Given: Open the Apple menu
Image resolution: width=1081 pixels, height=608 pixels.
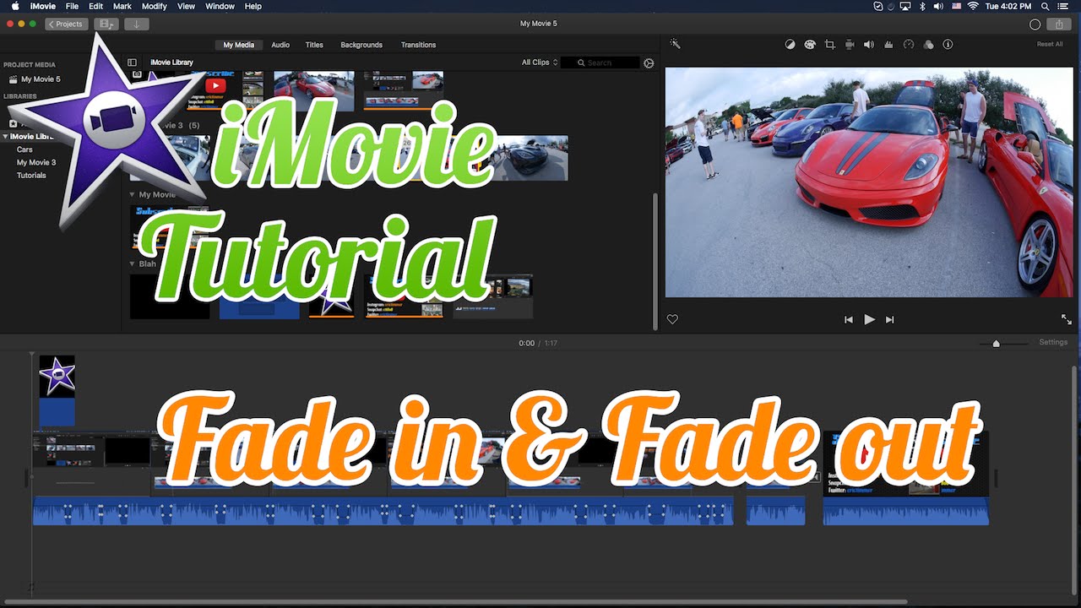Looking at the screenshot, I should tap(15, 6).
